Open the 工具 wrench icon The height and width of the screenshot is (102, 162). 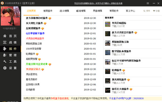(5, 61)
